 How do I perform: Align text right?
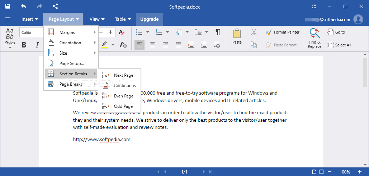[165, 45]
